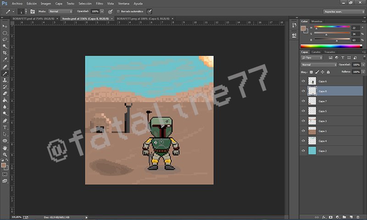Hide layer Capa 8
The height and width of the screenshot is (220, 367).
tap(303, 91)
